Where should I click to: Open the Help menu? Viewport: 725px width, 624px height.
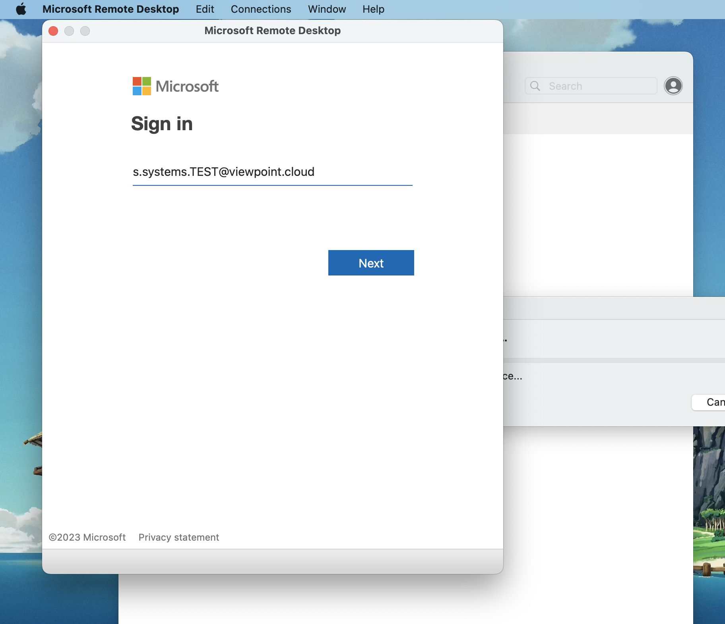click(373, 9)
